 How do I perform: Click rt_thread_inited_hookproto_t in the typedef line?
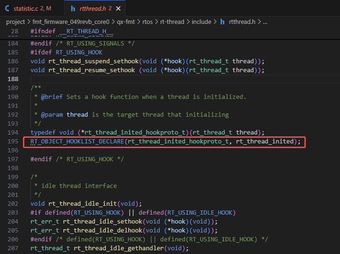135,133
